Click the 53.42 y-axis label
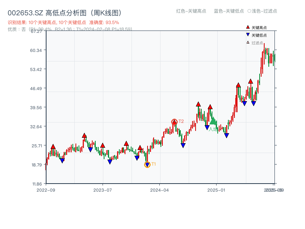The width and height of the screenshot is (305, 229). [36, 69]
